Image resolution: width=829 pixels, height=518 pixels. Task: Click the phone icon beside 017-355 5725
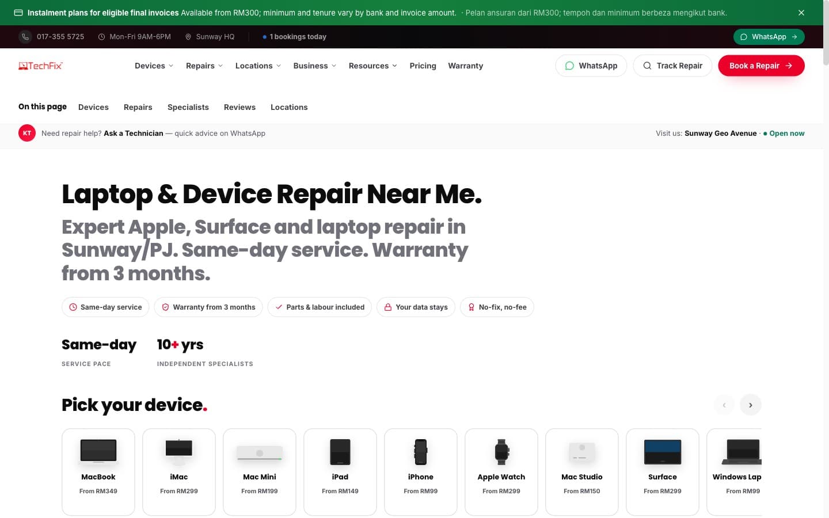(25, 37)
